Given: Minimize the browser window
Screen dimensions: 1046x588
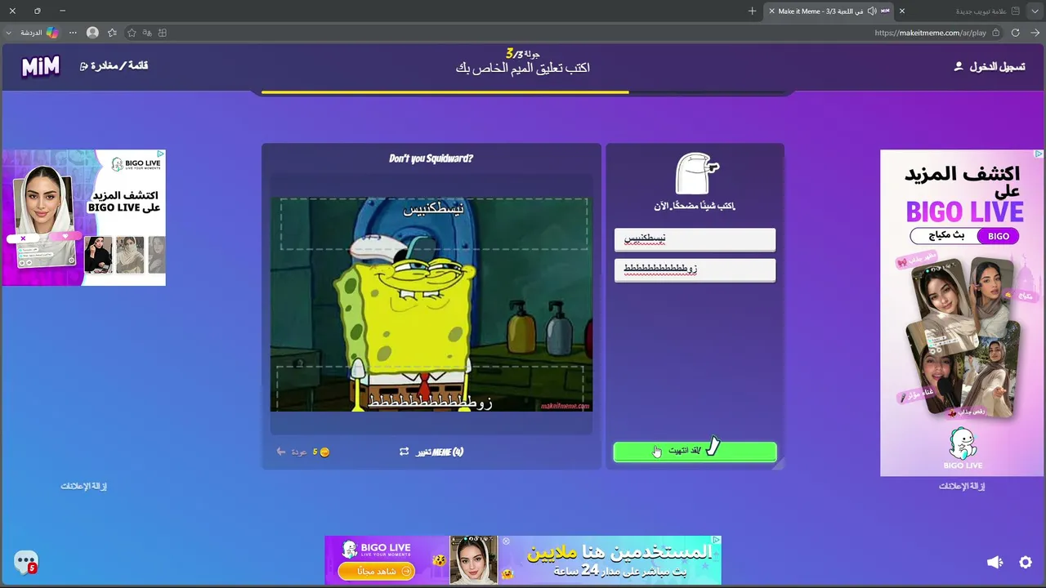Looking at the screenshot, I should point(63,11).
